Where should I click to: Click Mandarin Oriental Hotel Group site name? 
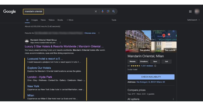click(x=44, y=40)
